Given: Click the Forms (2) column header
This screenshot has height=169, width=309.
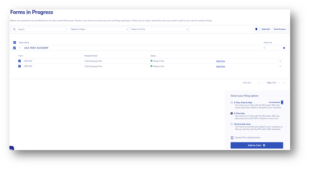Looking at the screenshot, I should [268, 43].
